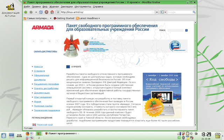Click the Bluetooth icon in system tray
The image size is (224, 140).
183,138
